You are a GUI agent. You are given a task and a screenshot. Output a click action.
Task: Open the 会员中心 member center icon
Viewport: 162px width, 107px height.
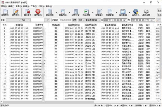pos(136,13)
